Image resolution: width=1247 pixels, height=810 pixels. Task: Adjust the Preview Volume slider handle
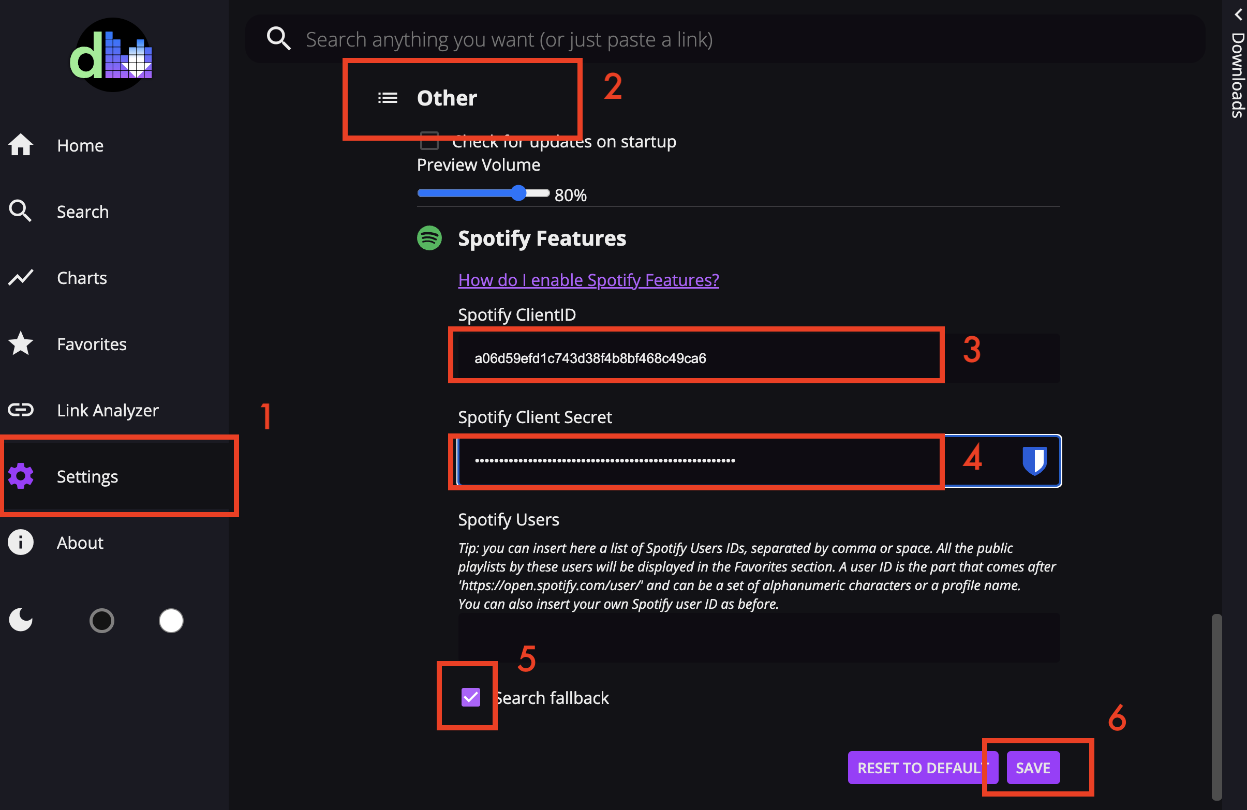518,193
